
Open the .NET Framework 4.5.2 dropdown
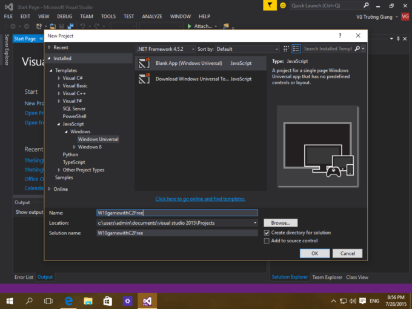[x=166, y=49]
